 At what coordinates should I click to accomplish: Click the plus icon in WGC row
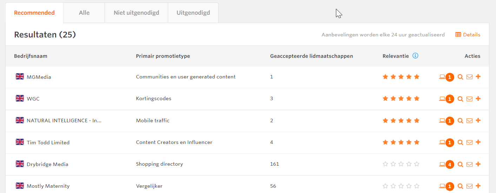(478, 98)
